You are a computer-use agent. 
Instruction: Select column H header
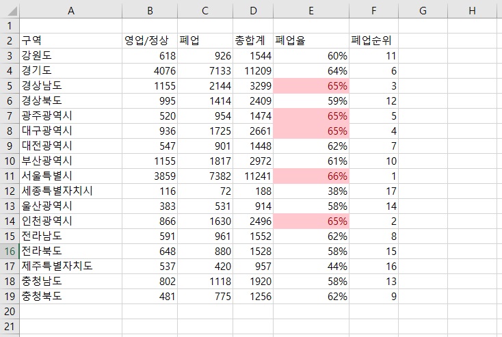(x=472, y=11)
